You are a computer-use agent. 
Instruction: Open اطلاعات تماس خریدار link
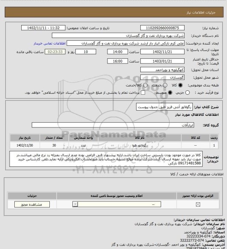coord(49,43)
